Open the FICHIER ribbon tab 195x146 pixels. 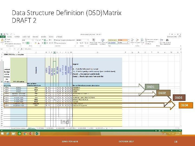(3, 37)
